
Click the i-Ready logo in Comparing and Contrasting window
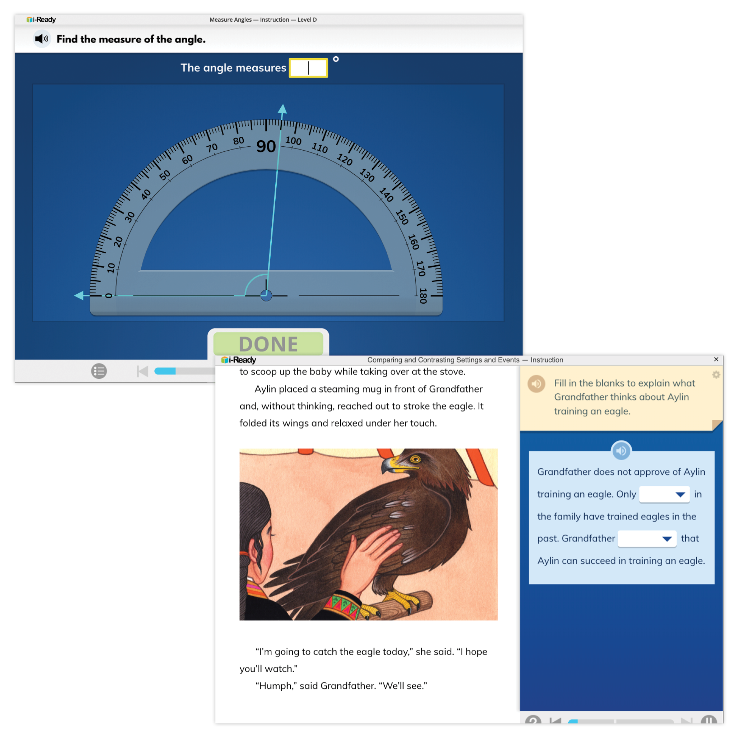click(239, 360)
